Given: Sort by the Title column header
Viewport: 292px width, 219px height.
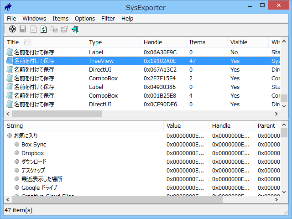Looking at the screenshot, I should click(x=45, y=42).
